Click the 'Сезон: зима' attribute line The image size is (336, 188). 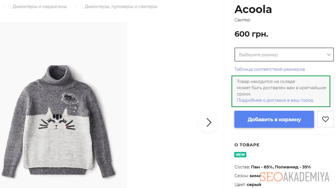[247, 176]
